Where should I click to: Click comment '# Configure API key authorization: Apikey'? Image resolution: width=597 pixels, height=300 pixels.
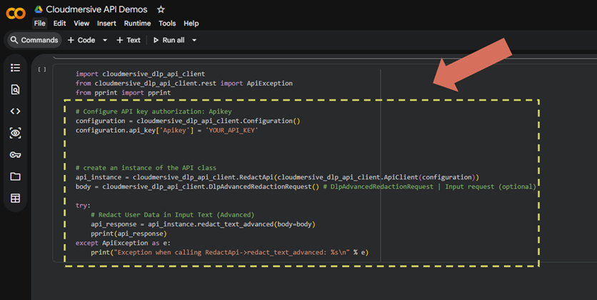pyautogui.click(x=154, y=111)
